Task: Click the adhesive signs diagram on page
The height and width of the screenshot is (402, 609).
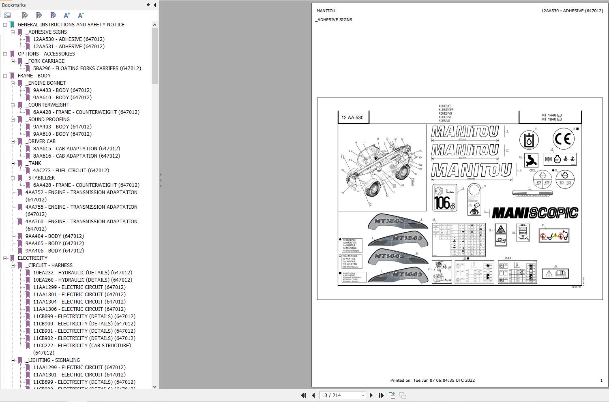Action: [460, 199]
